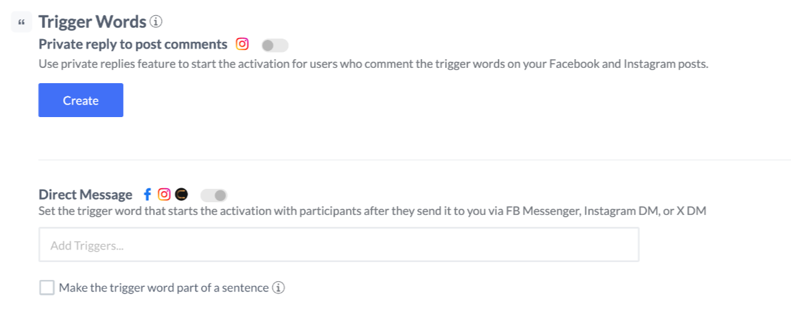The image size is (791, 310).
Task: Focus the Add Triggers input field
Action: [339, 245]
